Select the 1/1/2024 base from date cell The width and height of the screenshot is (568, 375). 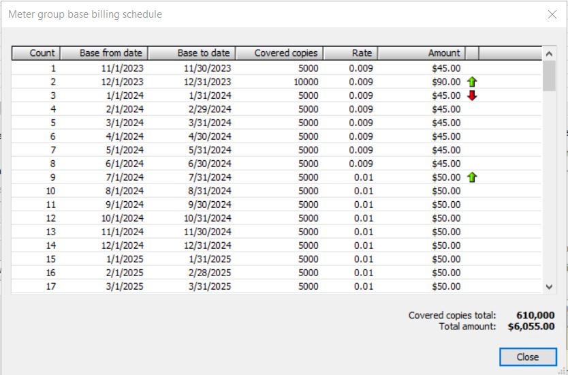click(125, 95)
